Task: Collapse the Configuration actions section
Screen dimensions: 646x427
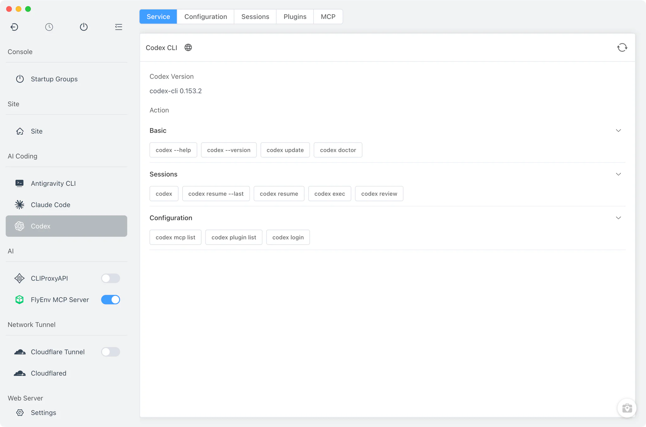Action: pyautogui.click(x=618, y=218)
